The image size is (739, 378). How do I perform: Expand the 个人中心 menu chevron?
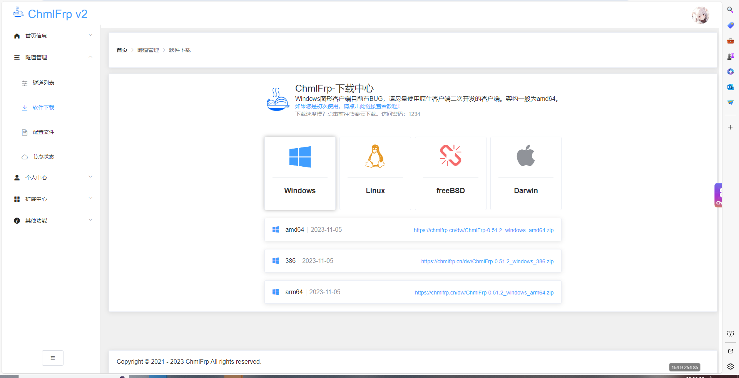(90, 177)
